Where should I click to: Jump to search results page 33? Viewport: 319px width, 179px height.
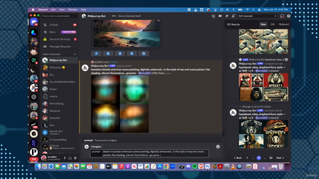[x=271, y=158]
